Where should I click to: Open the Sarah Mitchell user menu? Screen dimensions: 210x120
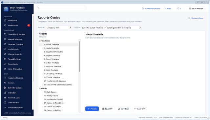[x=196, y=8]
